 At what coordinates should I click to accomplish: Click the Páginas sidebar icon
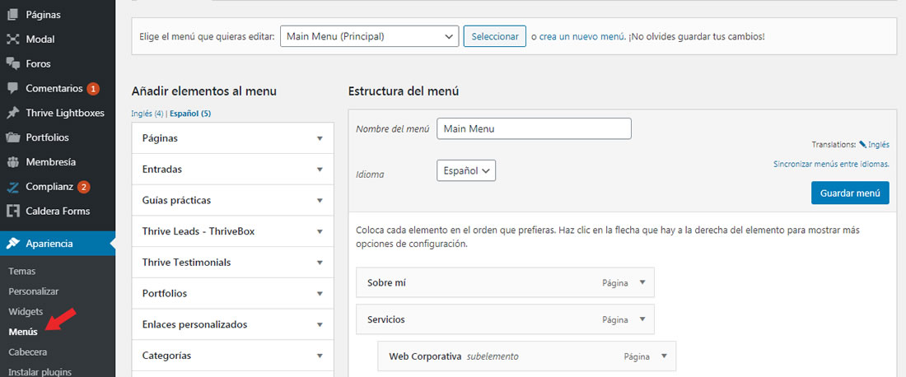[x=12, y=15]
